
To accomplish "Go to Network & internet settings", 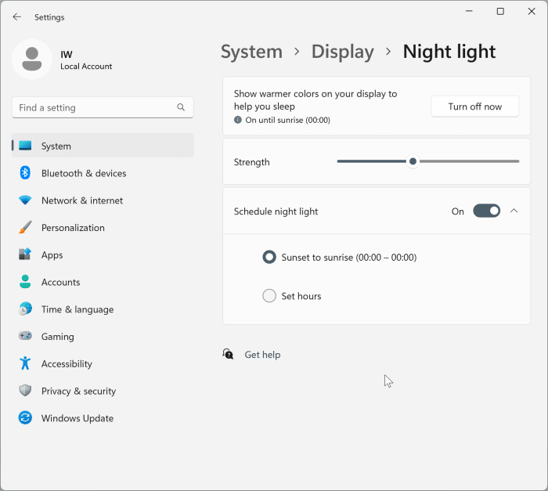I will 82,200.
